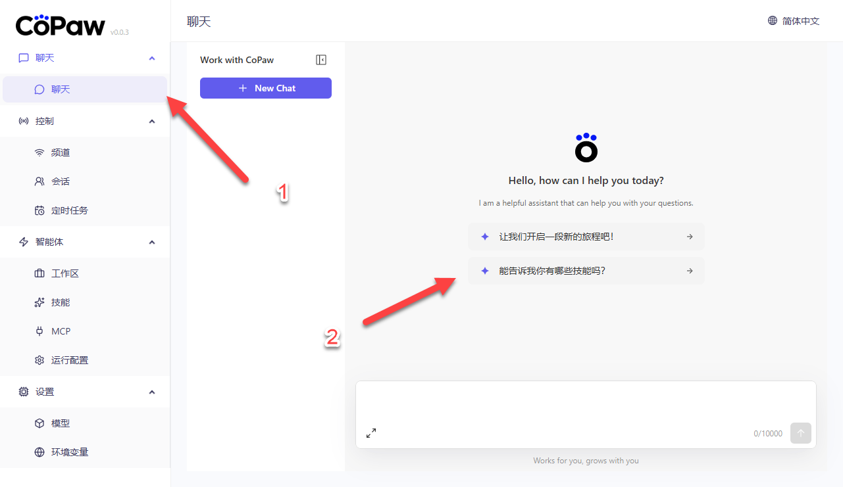Start a New Chat
This screenshot has height=487, width=843.
click(266, 88)
